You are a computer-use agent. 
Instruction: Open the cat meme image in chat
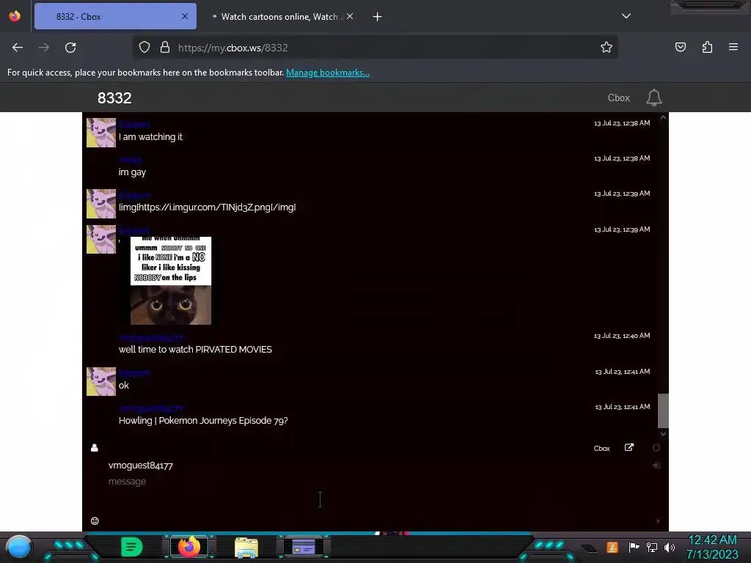(171, 281)
